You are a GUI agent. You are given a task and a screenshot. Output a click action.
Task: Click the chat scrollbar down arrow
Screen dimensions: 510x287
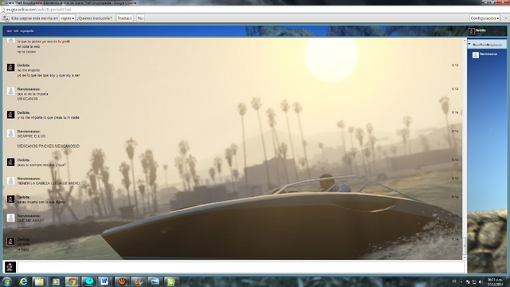465,258
